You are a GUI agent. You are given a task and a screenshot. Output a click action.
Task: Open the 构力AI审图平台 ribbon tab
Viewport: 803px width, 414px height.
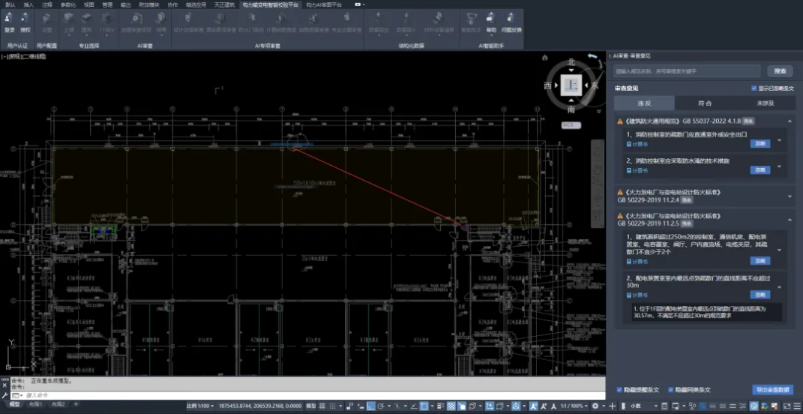[324, 4]
